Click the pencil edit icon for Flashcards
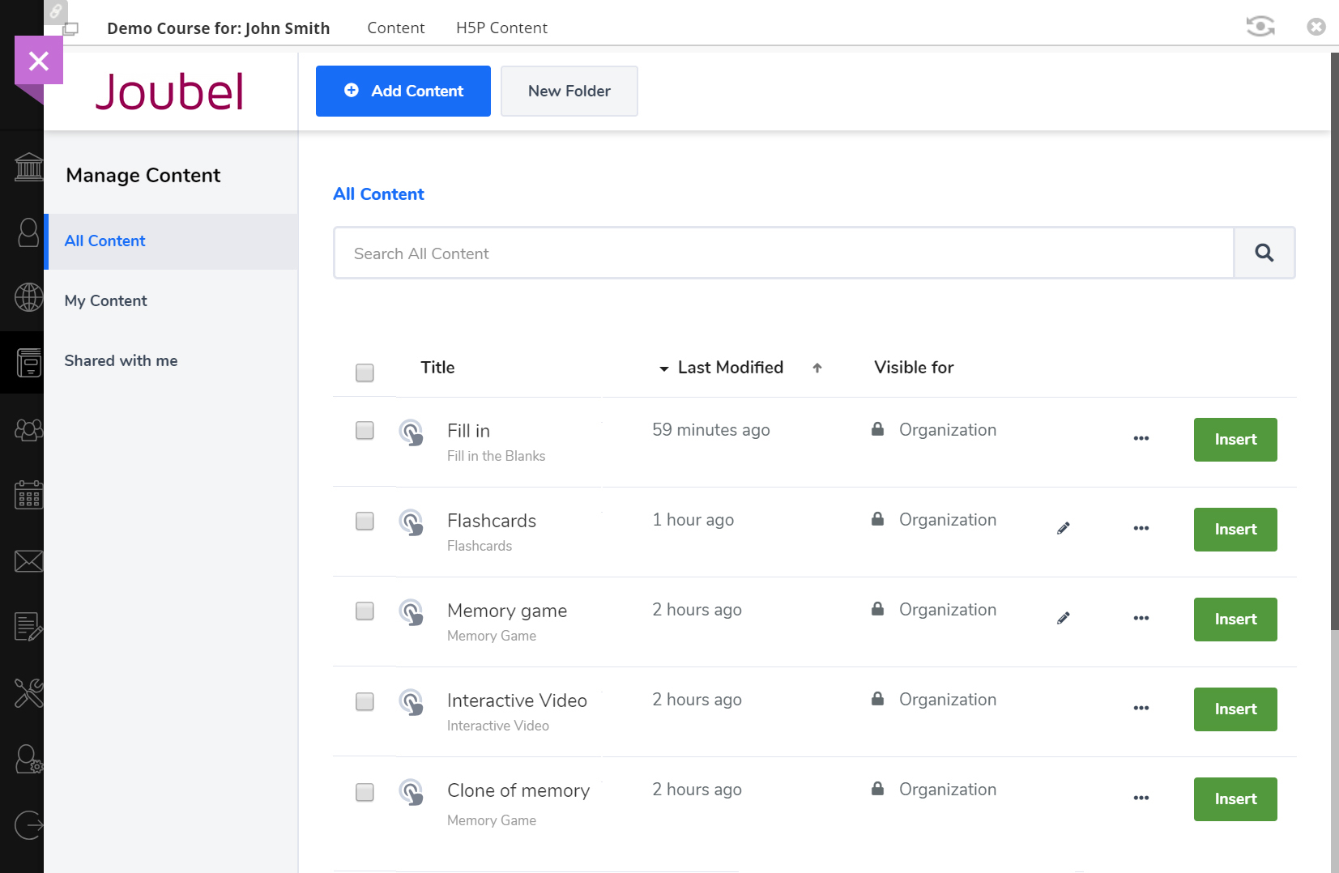Image resolution: width=1339 pixels, height=873 pixels. click(x=1063, y=529)
